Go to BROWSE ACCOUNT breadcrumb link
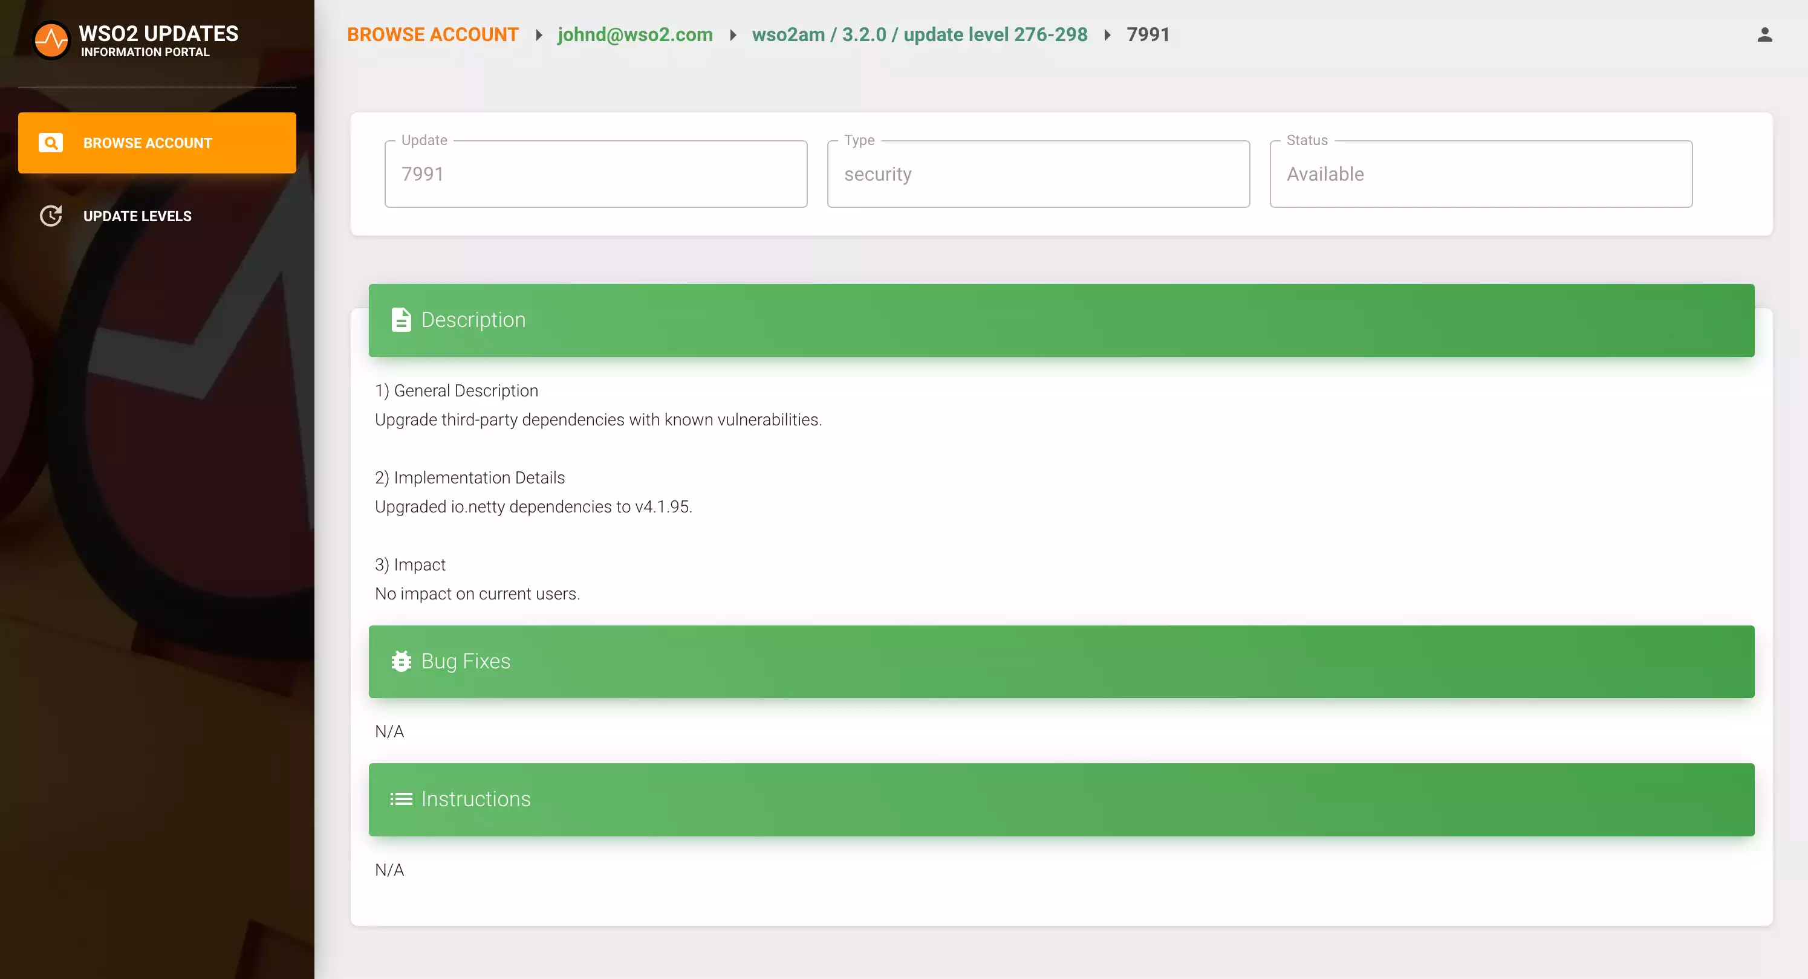 (432, 35)
